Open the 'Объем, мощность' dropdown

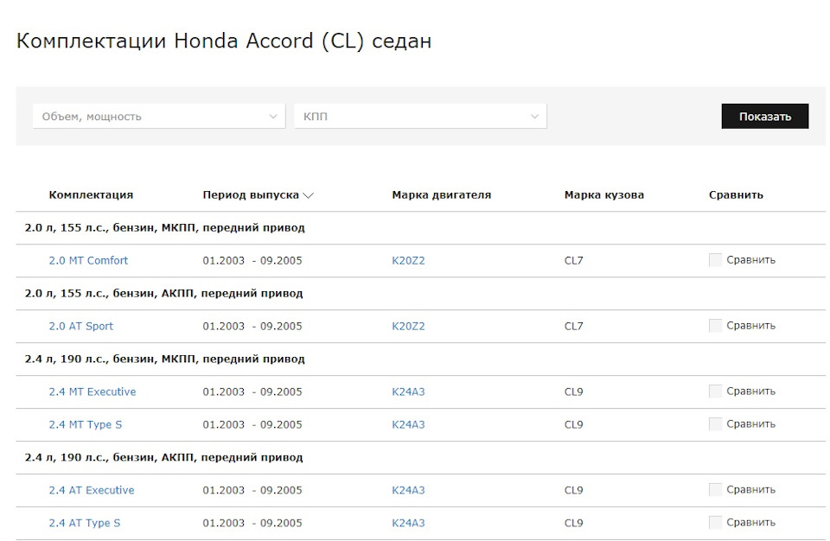[159, 116]
